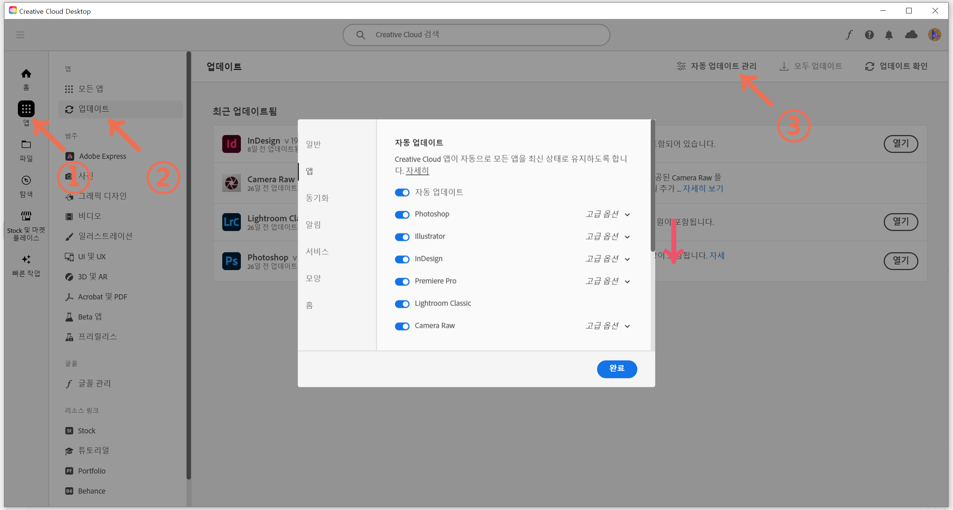Image resolution: width=953 pixels, height=510 pixels.
Task: Toggle Lightroom Classic auto-update switch
Action: (402, 304)
